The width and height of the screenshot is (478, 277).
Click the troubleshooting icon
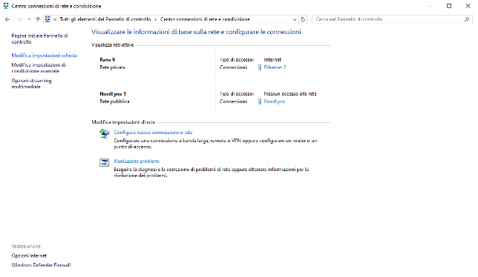104,162
